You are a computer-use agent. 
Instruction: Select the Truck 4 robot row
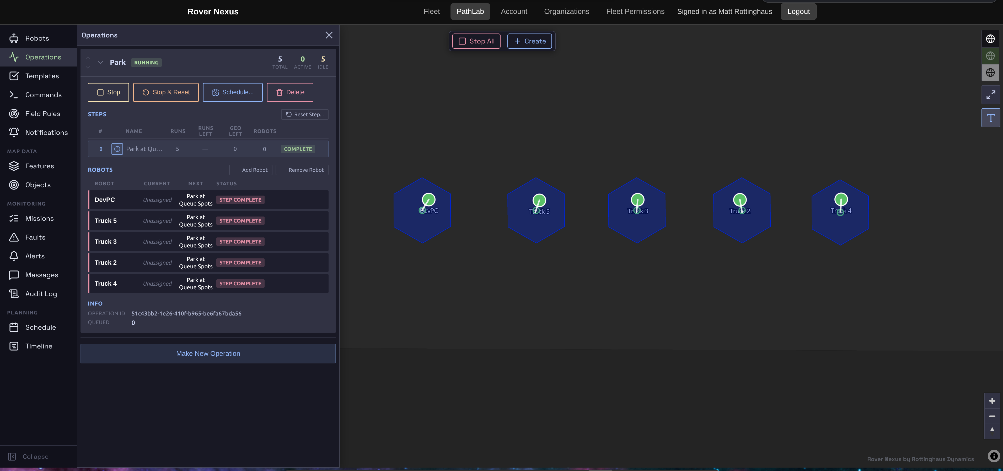coord(208,284)
